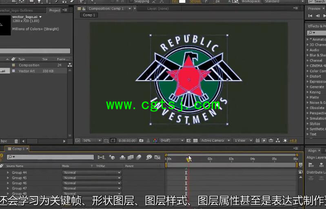Toggle Region of Interest
This screenshot has height=209, width=326.
[189, 140]
